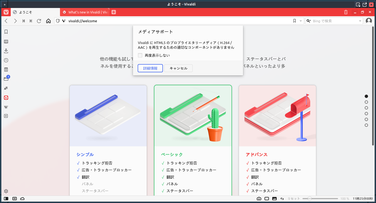Select fourth page indicator dot
Image resolution: width=376 pixels, height=203 pixels.
[x=366, y=114]
